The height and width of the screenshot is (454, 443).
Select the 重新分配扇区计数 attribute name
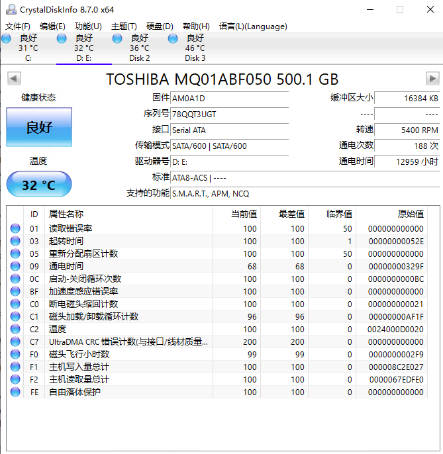tap(83, 253)
